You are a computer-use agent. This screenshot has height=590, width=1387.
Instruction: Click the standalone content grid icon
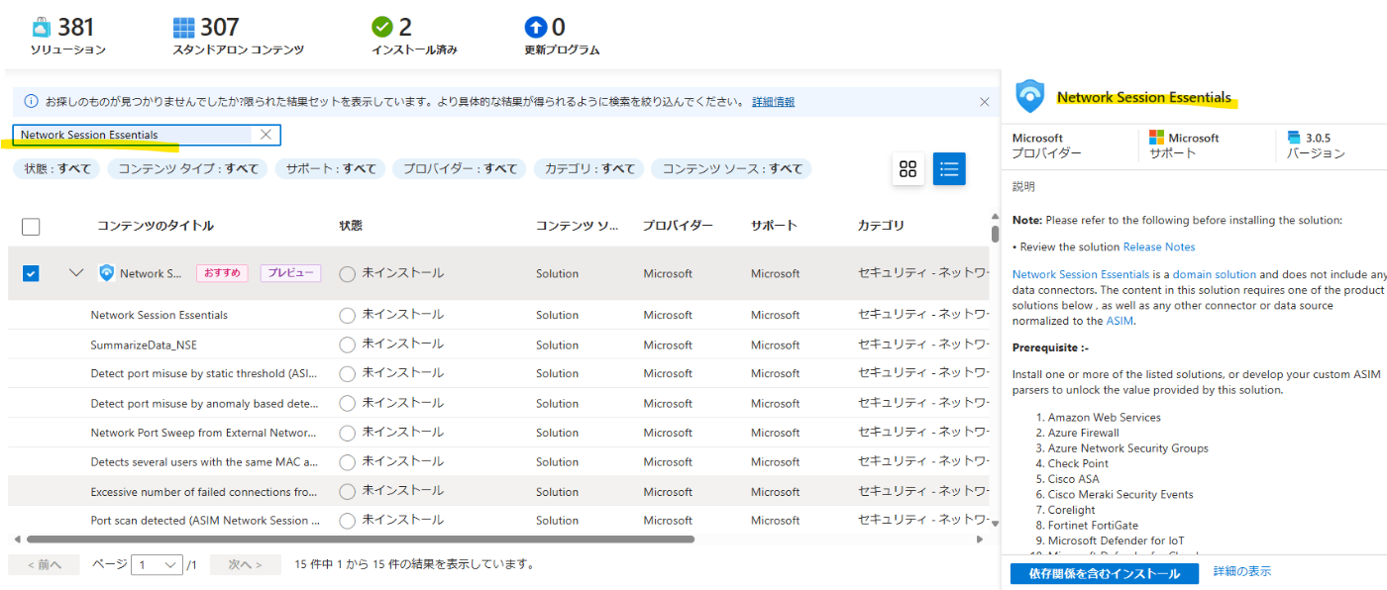point(184,27)
